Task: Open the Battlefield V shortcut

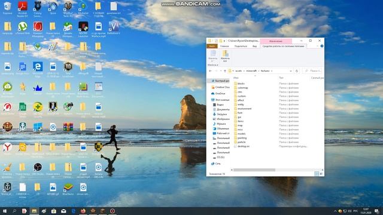Action: tap(114, 28)
